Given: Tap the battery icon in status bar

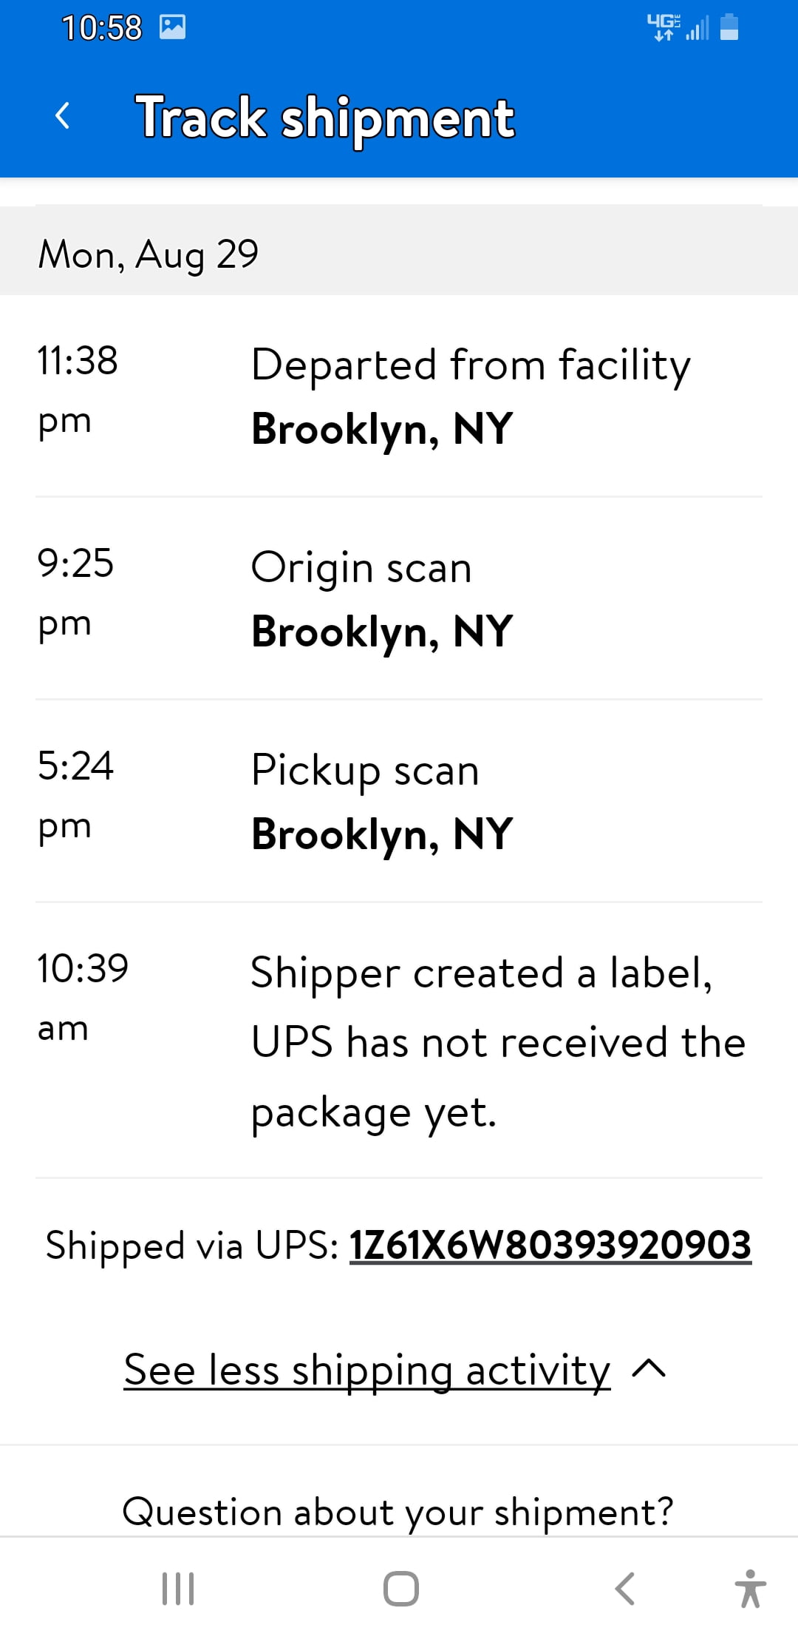Looking at the screenshot, I should click(729, 27).
